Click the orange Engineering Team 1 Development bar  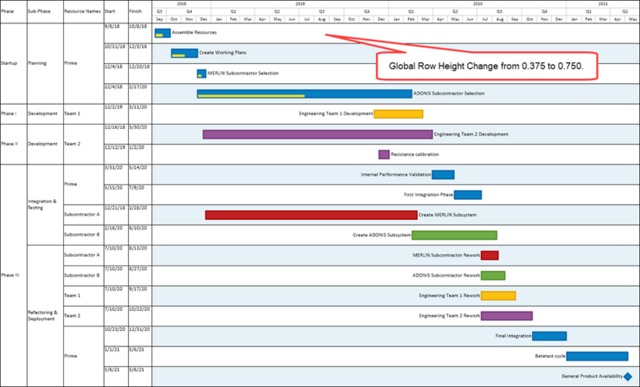click(x=398, y=114)
